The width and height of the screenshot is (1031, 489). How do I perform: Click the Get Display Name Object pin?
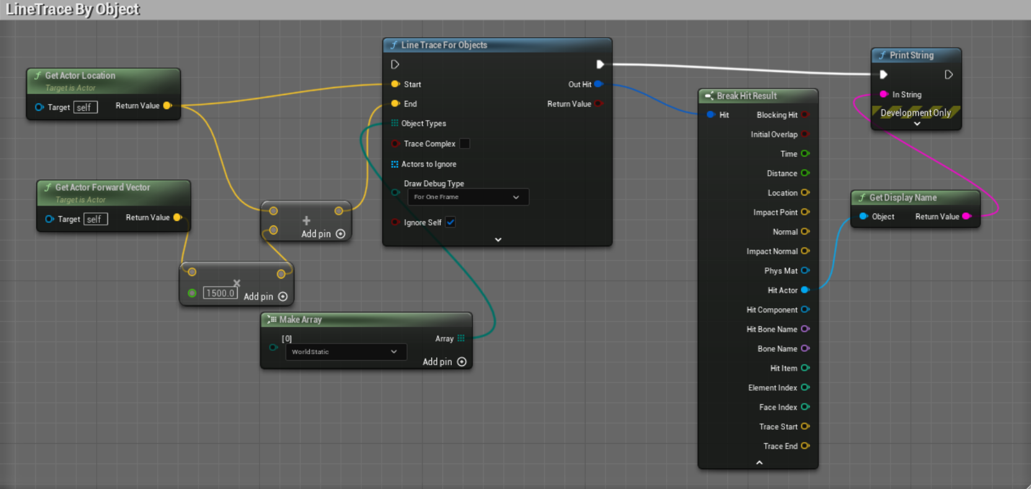click(x=864, y=216)
